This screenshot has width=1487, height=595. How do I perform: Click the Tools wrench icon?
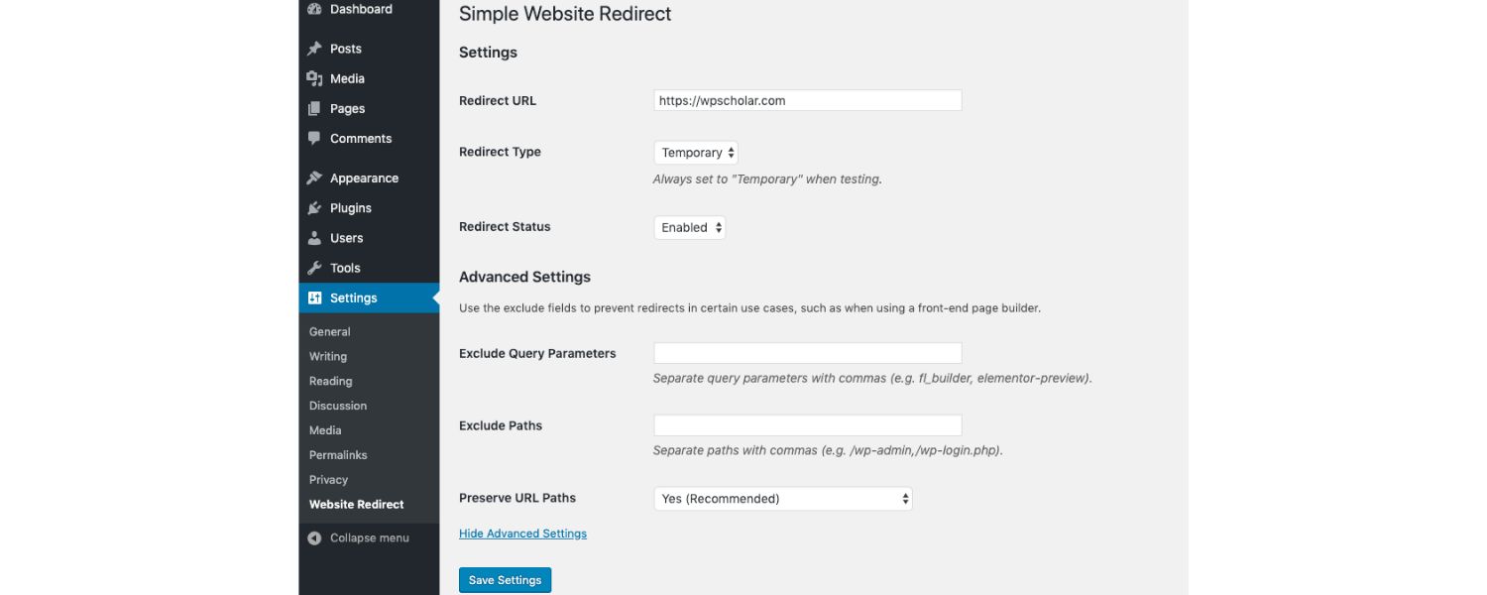(x=314, y=268)
